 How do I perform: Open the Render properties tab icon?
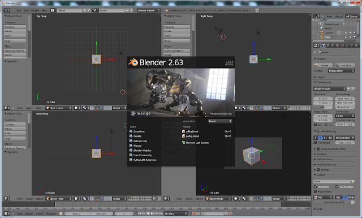323,45
